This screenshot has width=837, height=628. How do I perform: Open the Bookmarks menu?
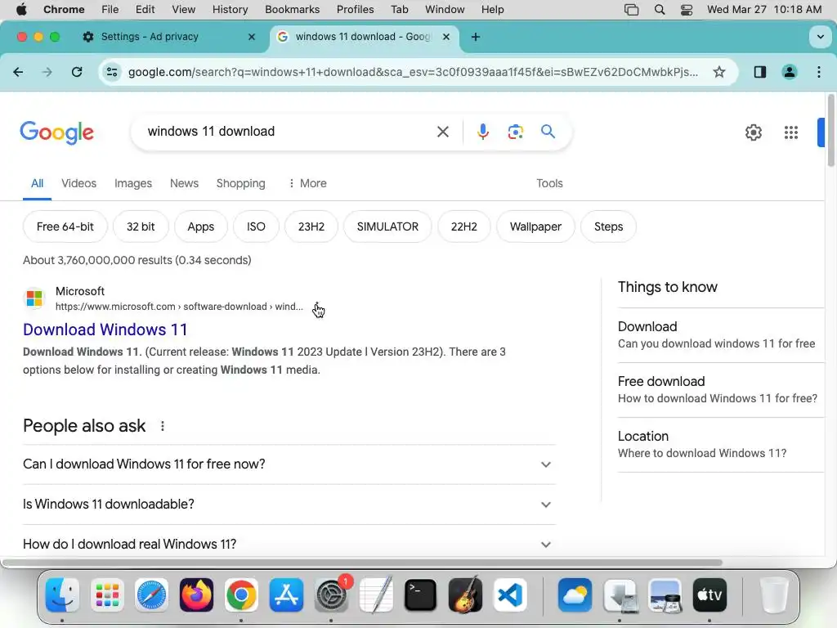pos(292,10)
